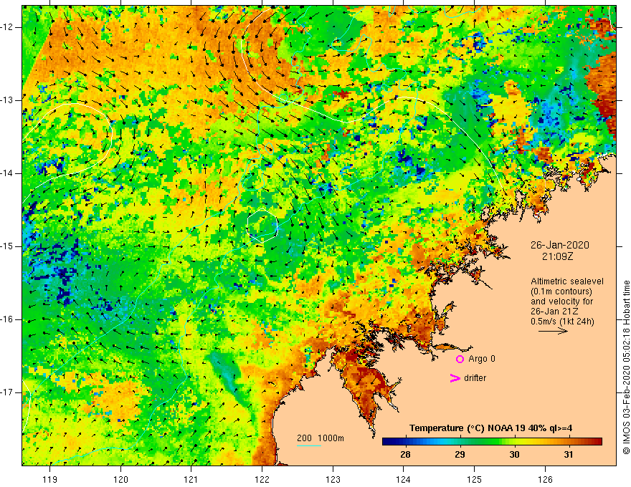Click the small white closed sea-level contour
The image size is (631, 487).
point(262,226)
